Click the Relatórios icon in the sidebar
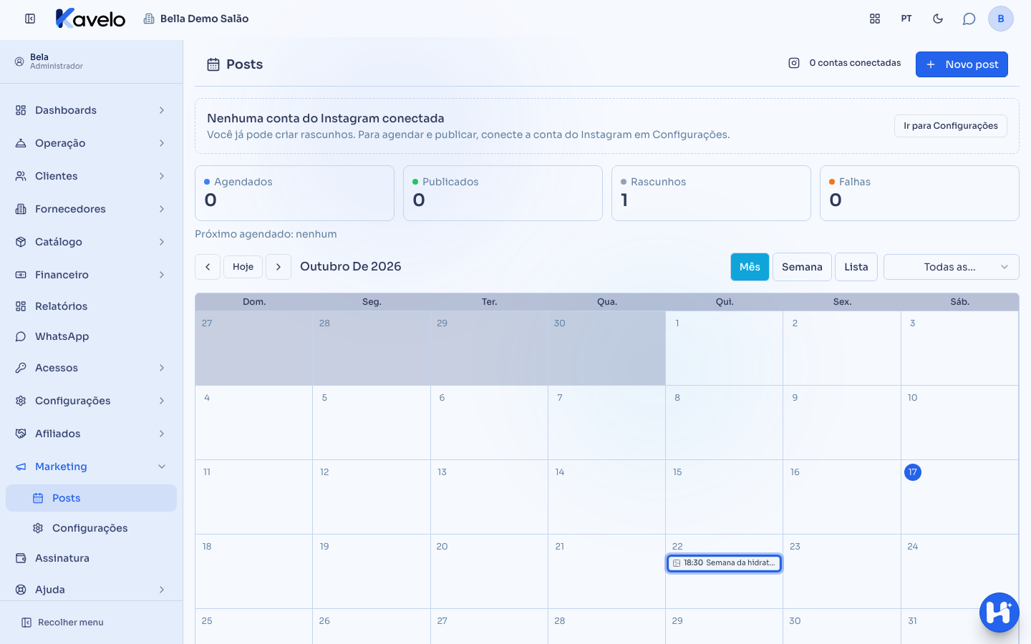 (x=21, y=306)
